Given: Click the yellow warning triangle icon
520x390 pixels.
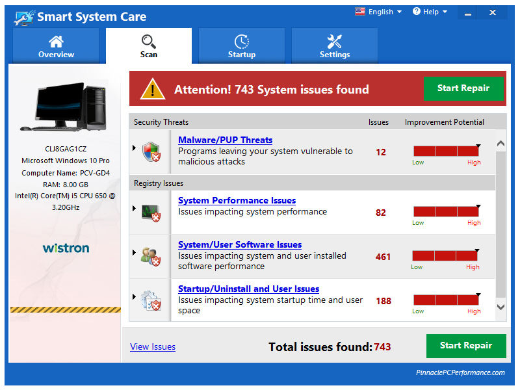Looking at the screenshot, I should click(x=153, y=89).
